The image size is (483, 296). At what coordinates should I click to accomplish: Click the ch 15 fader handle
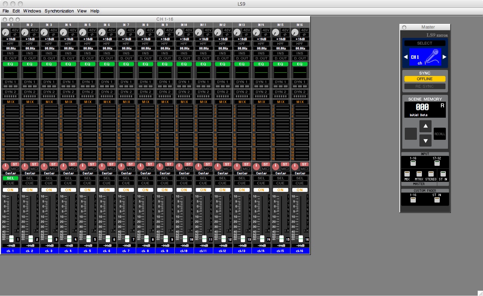click(x=281, y=239)
